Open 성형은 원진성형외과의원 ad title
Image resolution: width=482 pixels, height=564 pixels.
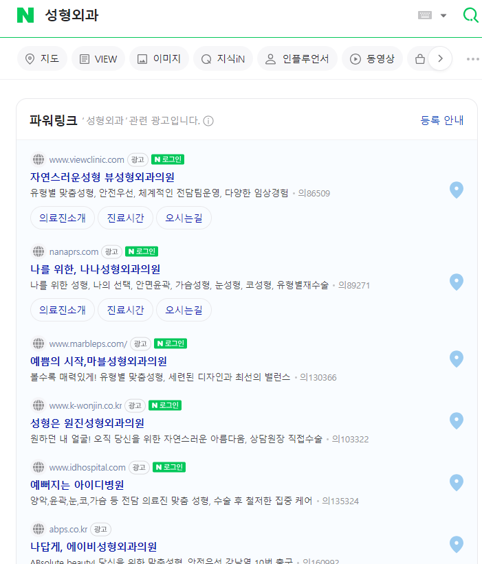[x=87, y=423]
